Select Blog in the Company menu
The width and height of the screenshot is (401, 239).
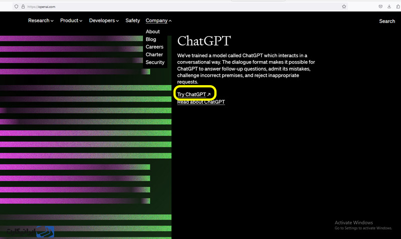click(151, 40)
